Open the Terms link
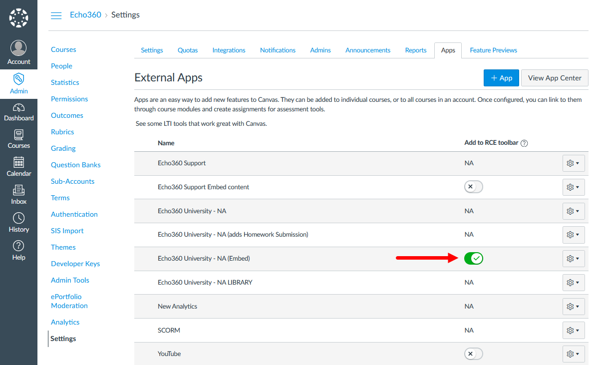 (x=60, y=198)
